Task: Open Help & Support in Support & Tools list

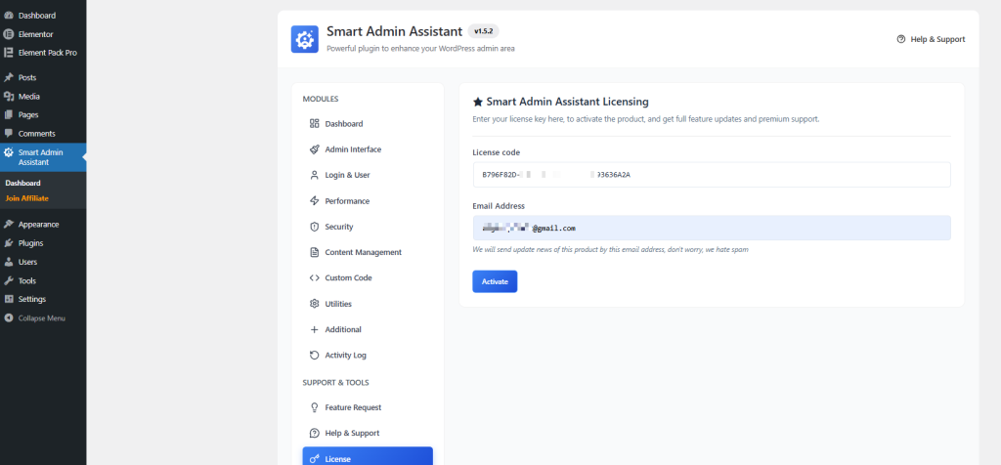Action: pos(368,433)
